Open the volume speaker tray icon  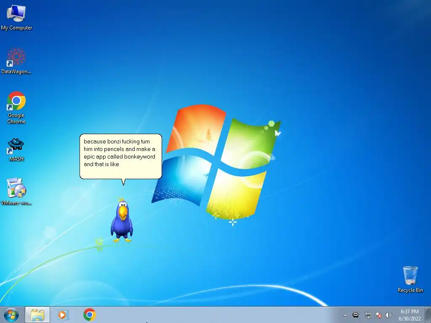[x=388, y=315]
